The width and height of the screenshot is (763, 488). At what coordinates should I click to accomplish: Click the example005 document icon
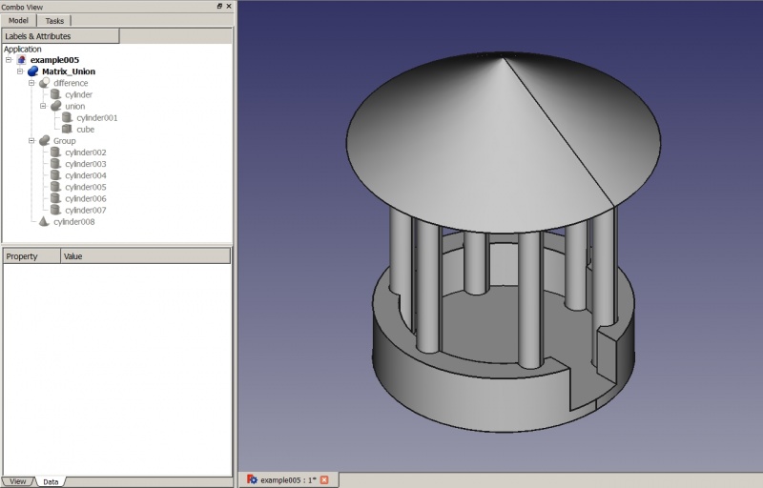coord(21,60)
